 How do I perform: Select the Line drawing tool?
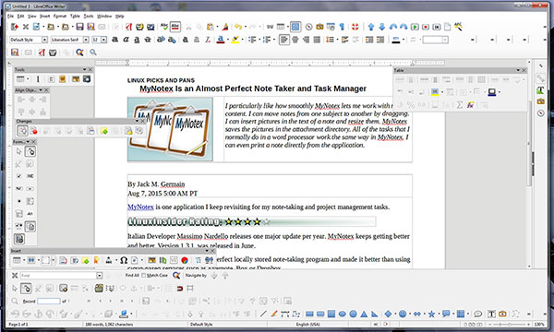click(x=263, y=314)
